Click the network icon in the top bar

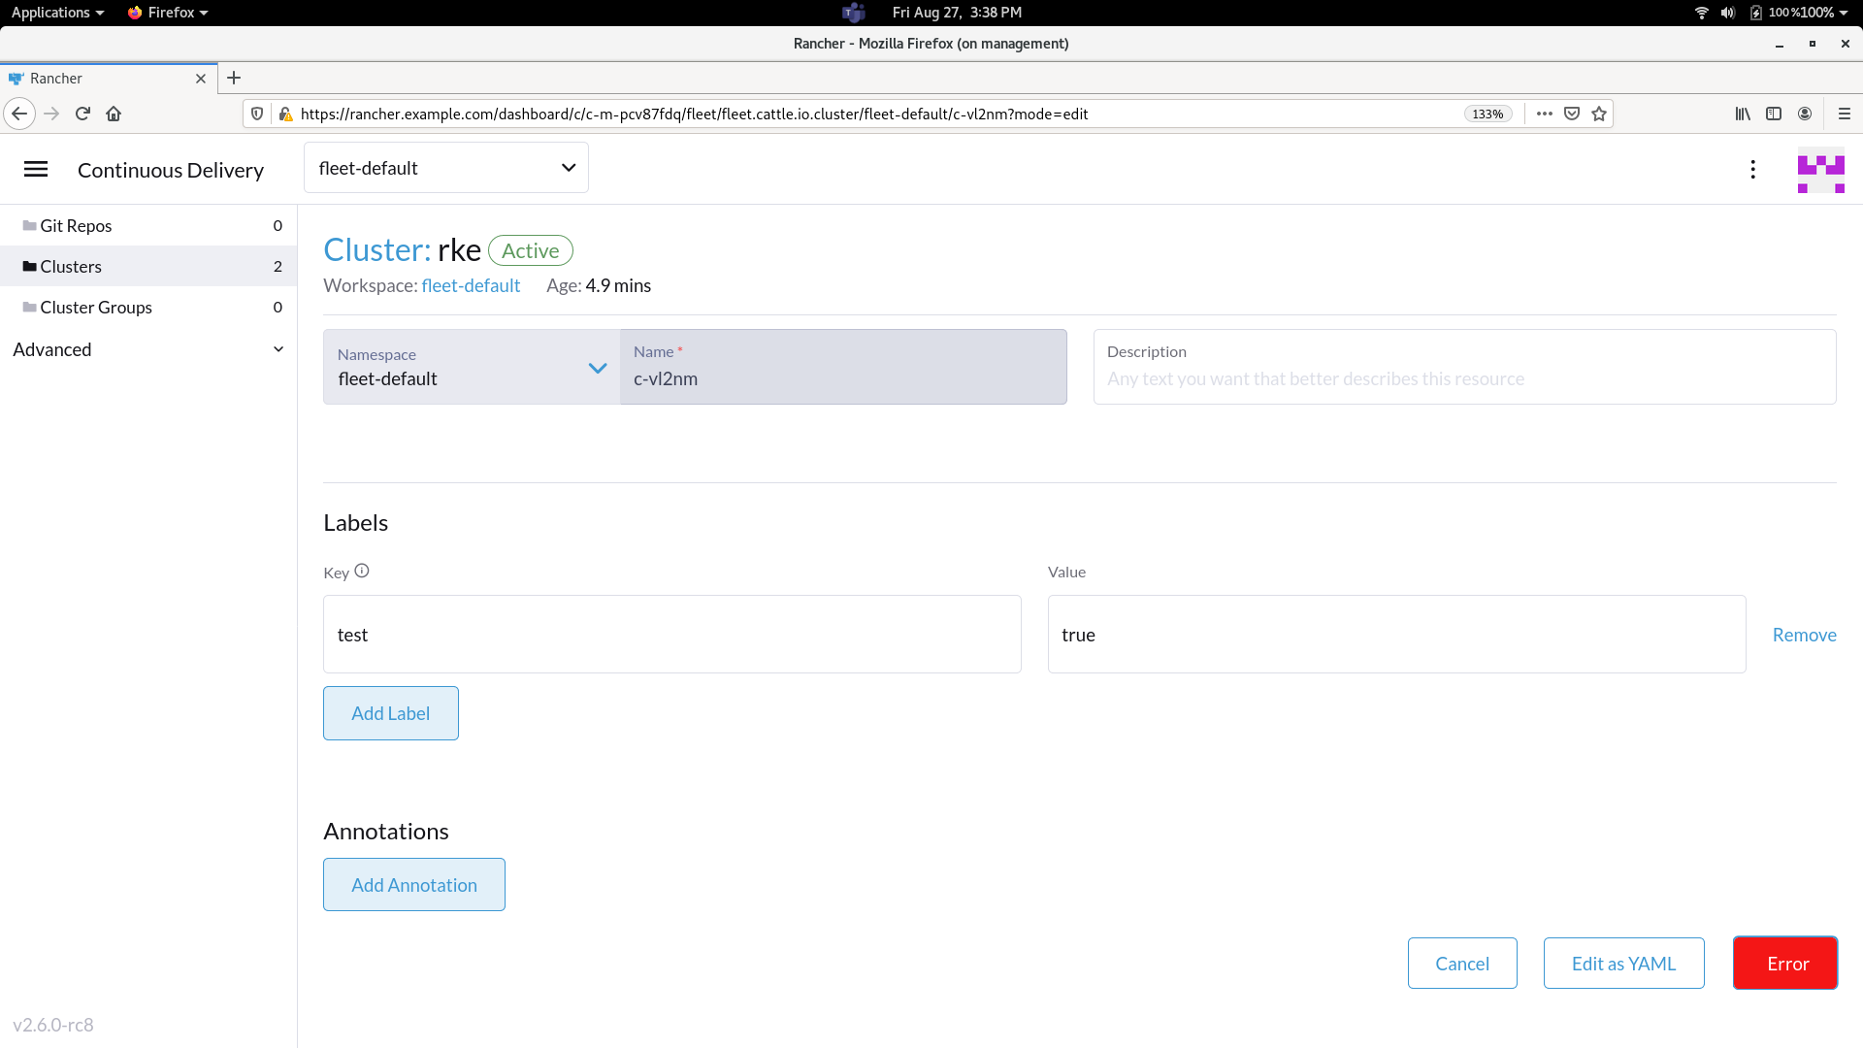tap(1701, 13)
